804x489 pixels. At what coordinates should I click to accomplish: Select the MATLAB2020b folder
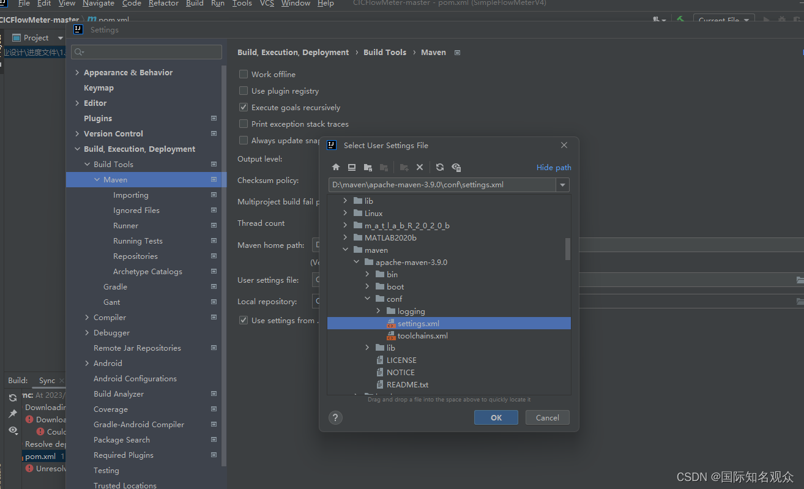coord(390,237)
